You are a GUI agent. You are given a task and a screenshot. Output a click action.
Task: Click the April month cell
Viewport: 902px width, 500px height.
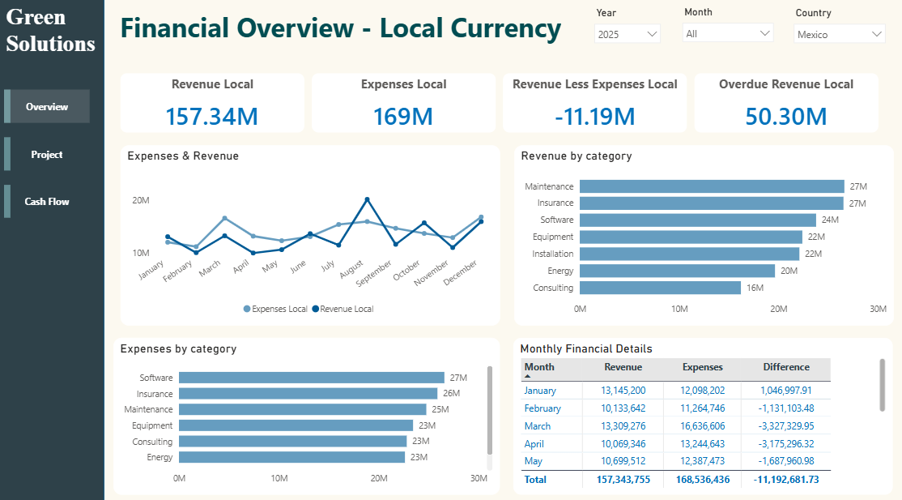pos(534,444)
